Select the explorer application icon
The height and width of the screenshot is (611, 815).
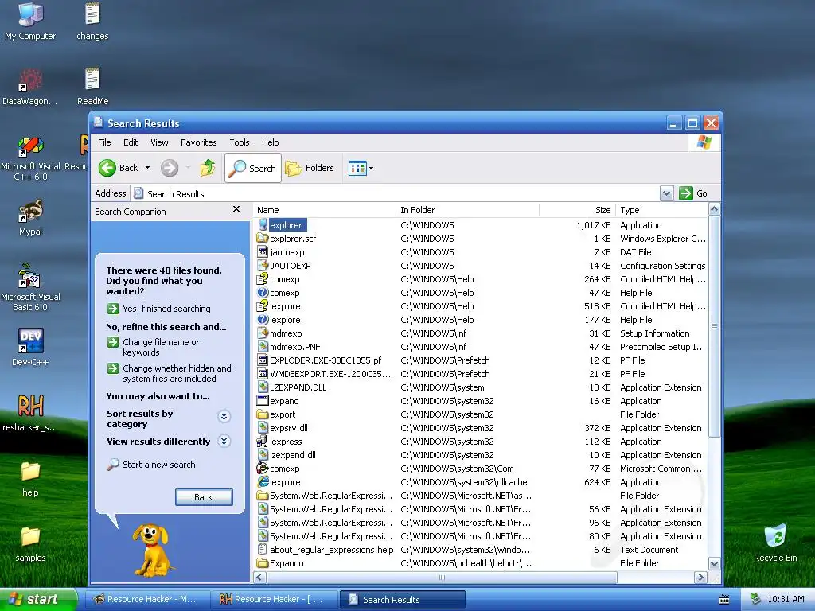point(263,225)
